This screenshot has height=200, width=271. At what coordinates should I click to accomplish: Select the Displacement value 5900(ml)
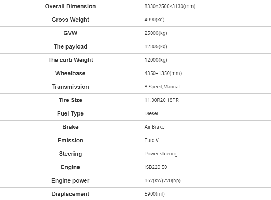pos(154,194)
